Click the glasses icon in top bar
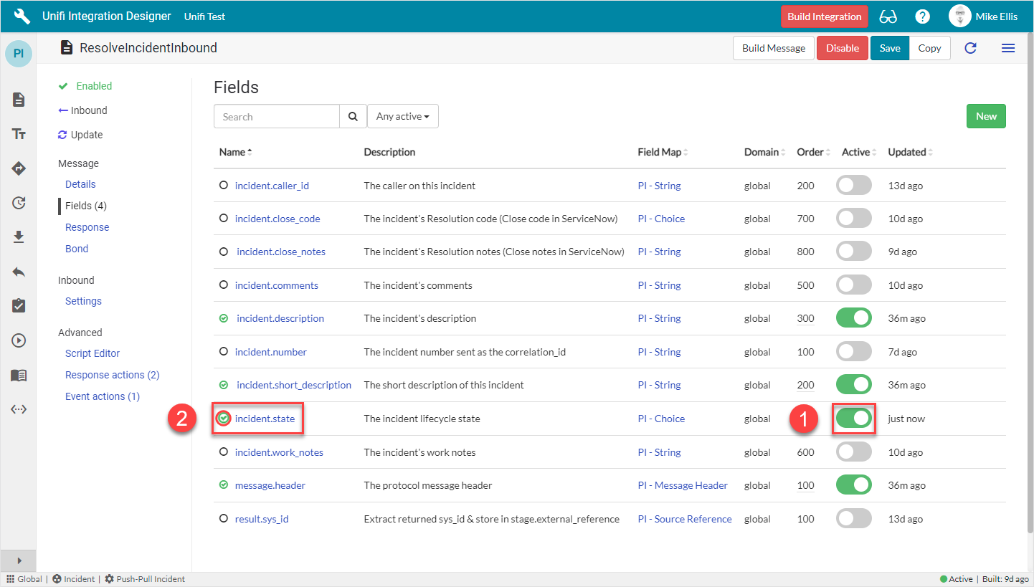The height and width of the screenshot is (587, 1034). (888, 16)
